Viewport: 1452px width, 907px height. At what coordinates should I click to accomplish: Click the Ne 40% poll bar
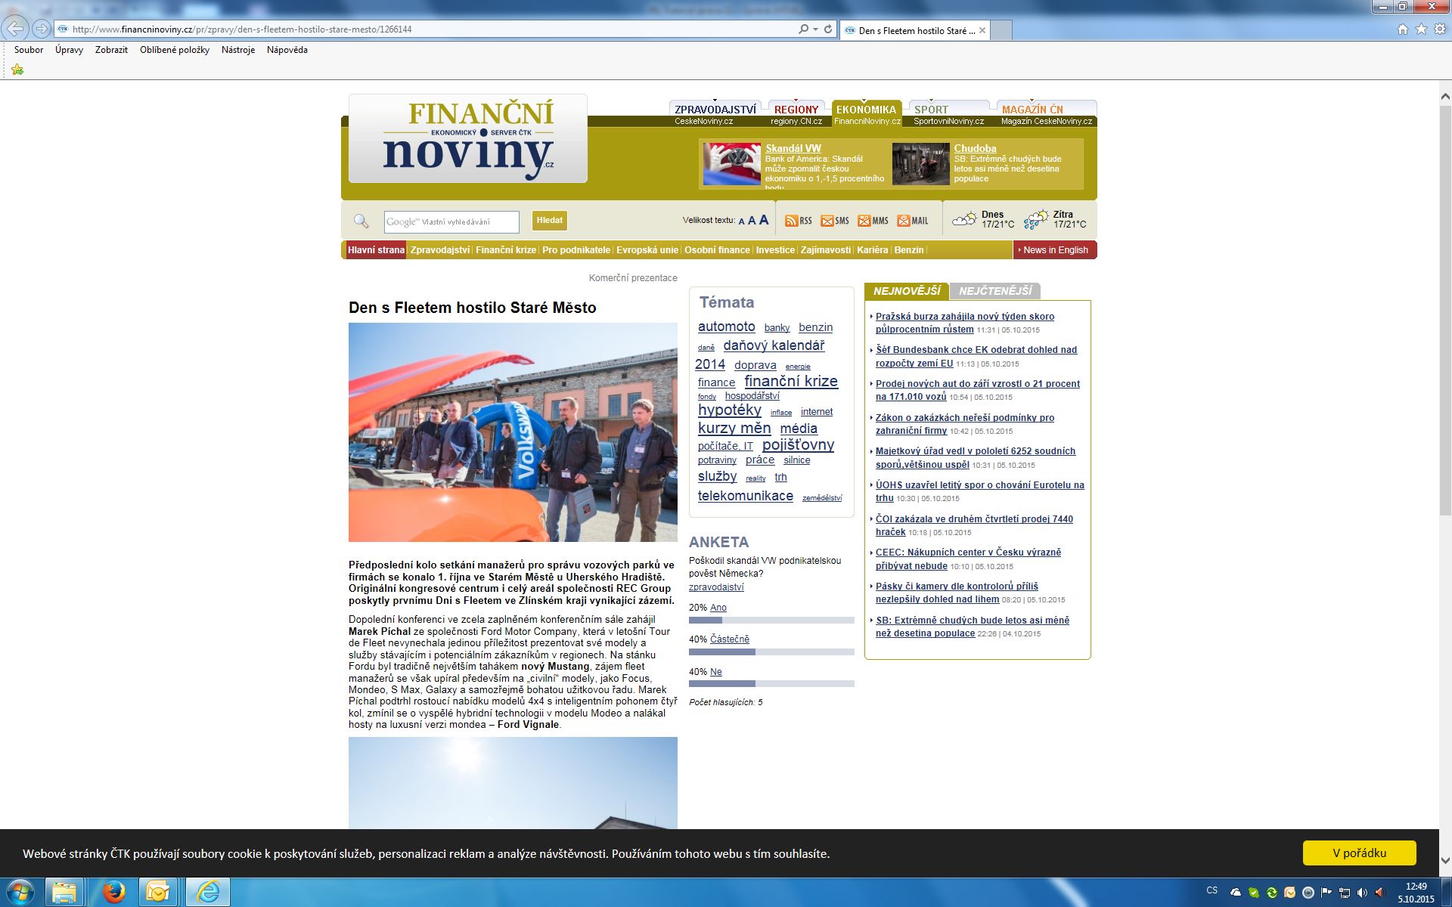click(x=771, y=683)
